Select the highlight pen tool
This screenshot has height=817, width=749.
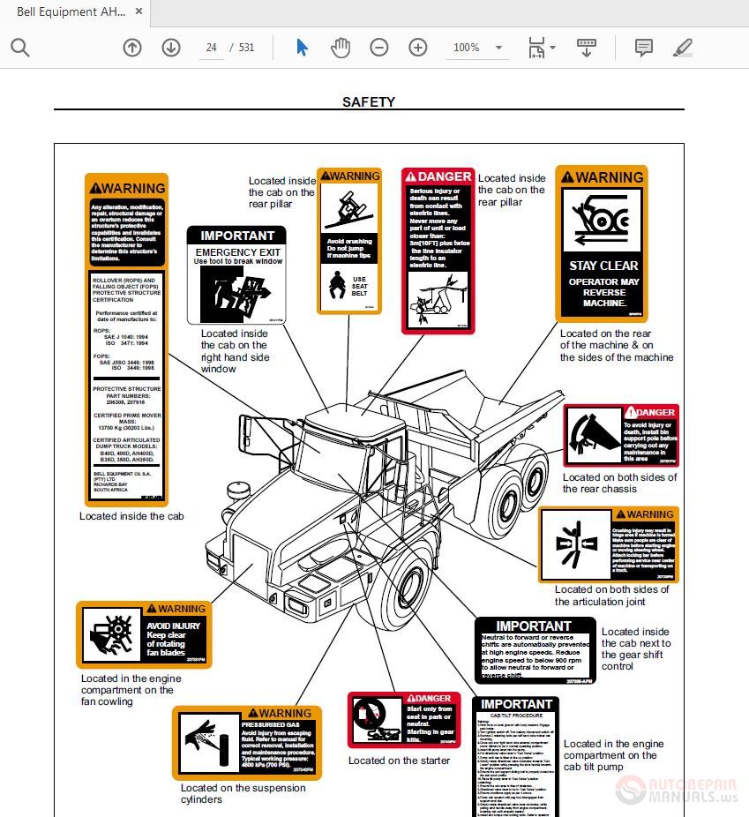(682, 48)
